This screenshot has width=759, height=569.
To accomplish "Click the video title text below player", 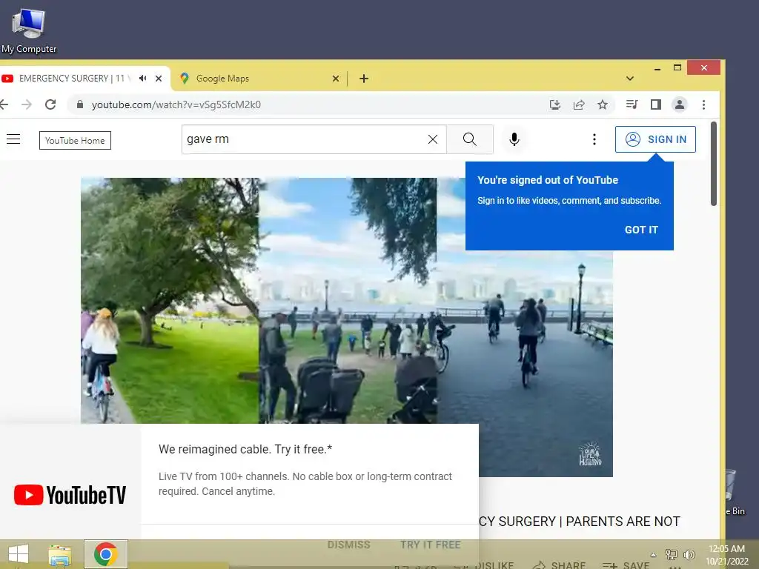I will point(580,521).
